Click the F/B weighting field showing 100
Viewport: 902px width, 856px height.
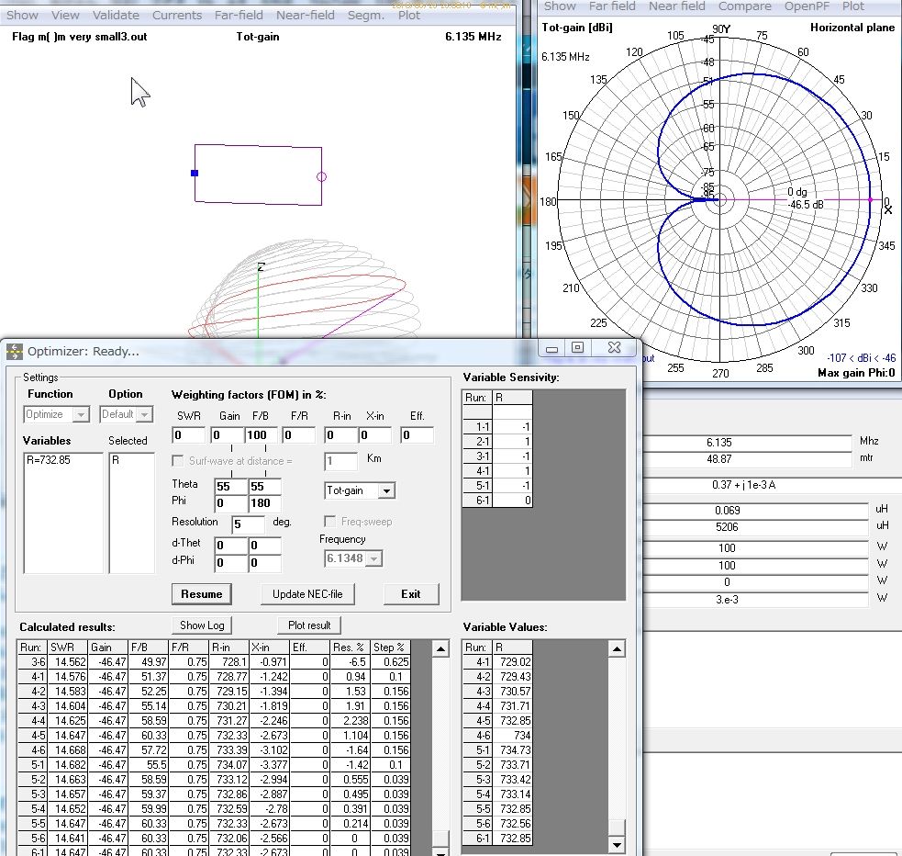click(262, 435)
